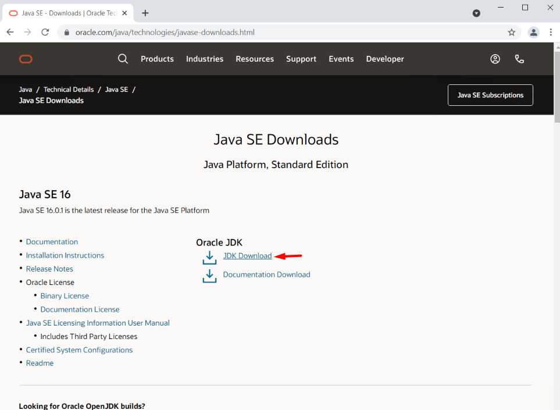Open the Support menu
Viewport: 560px width, 410px height.
[301, 59]
